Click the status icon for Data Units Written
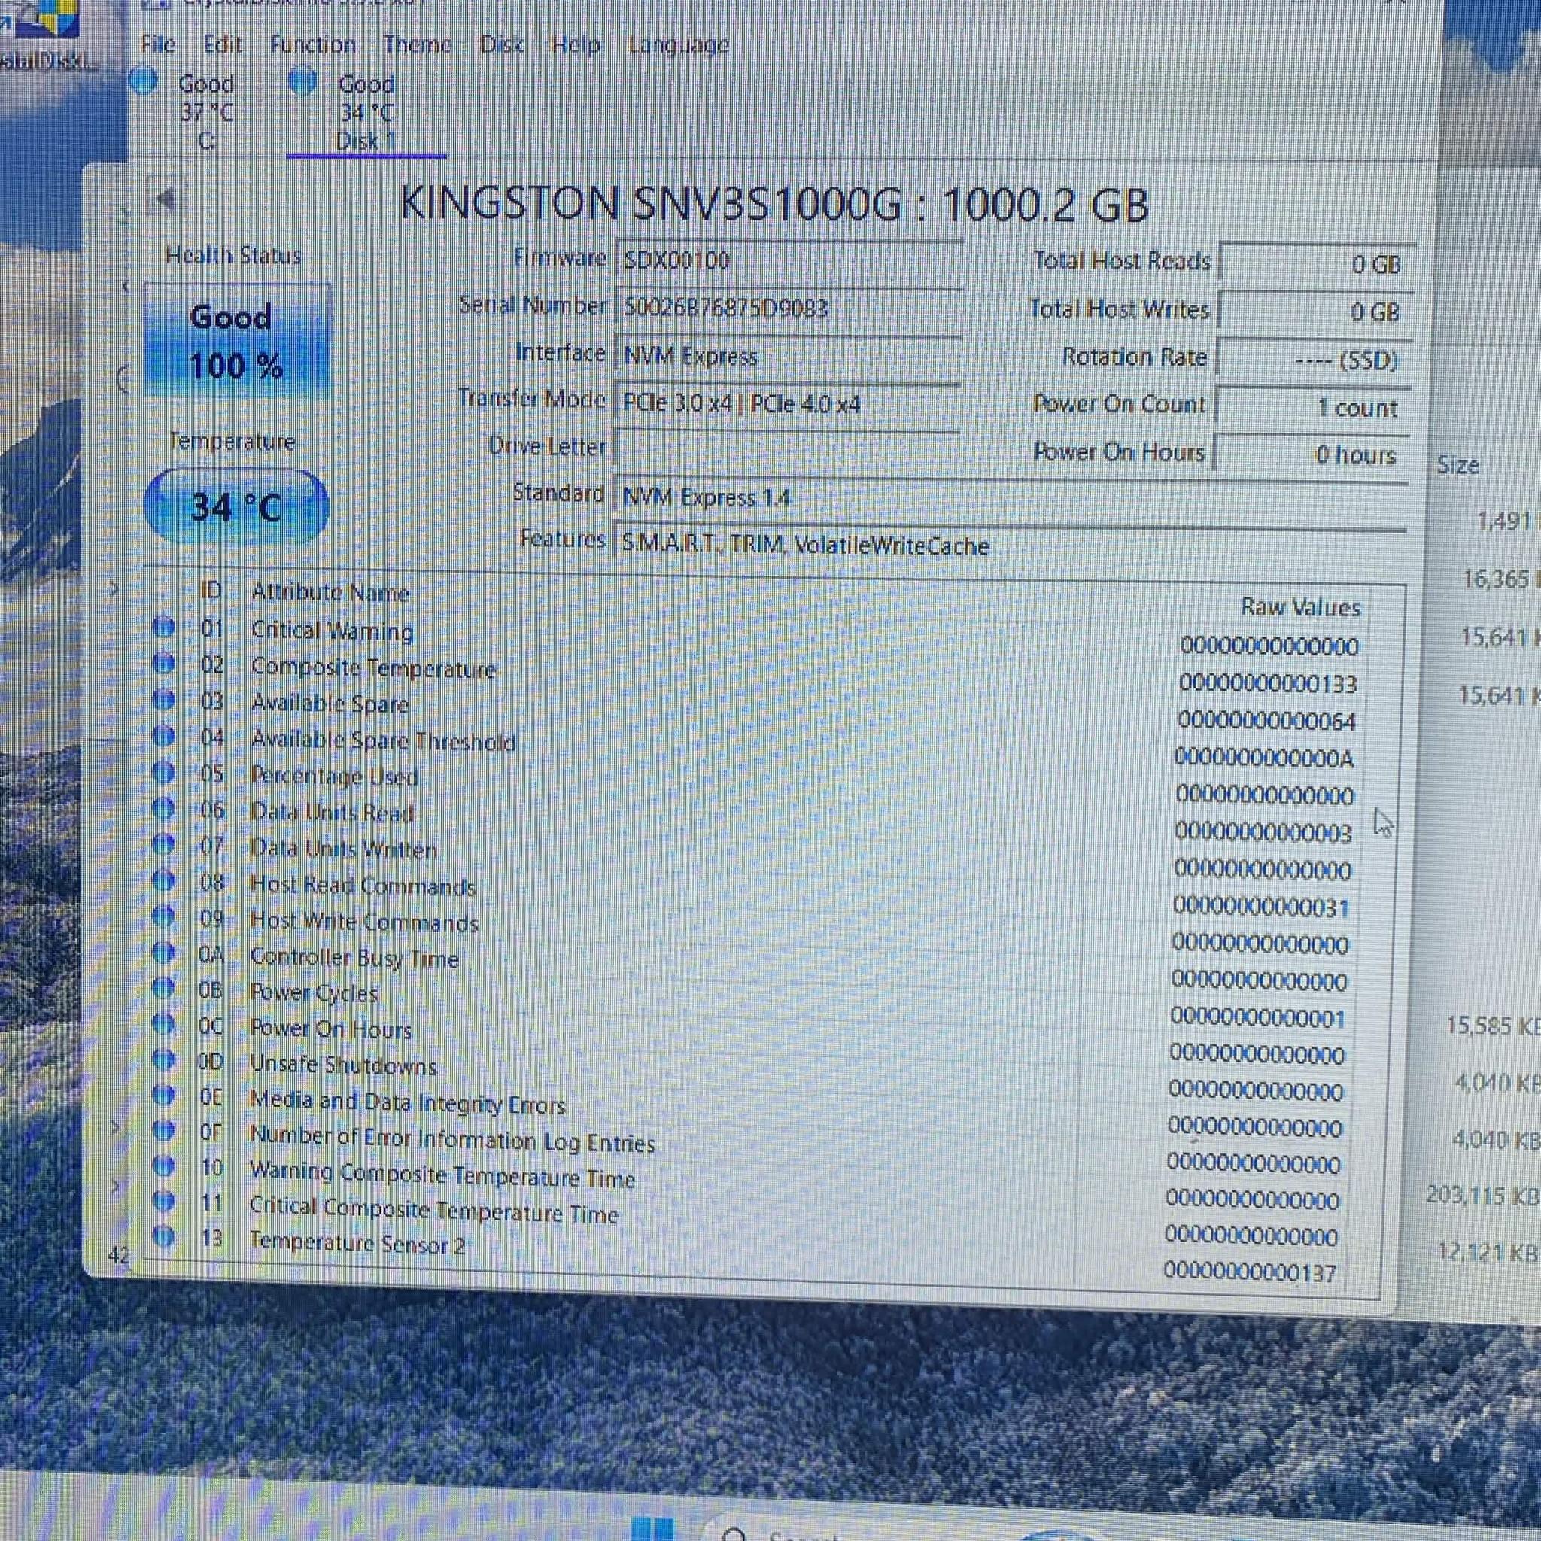1541x1541 pixels. 163,845
